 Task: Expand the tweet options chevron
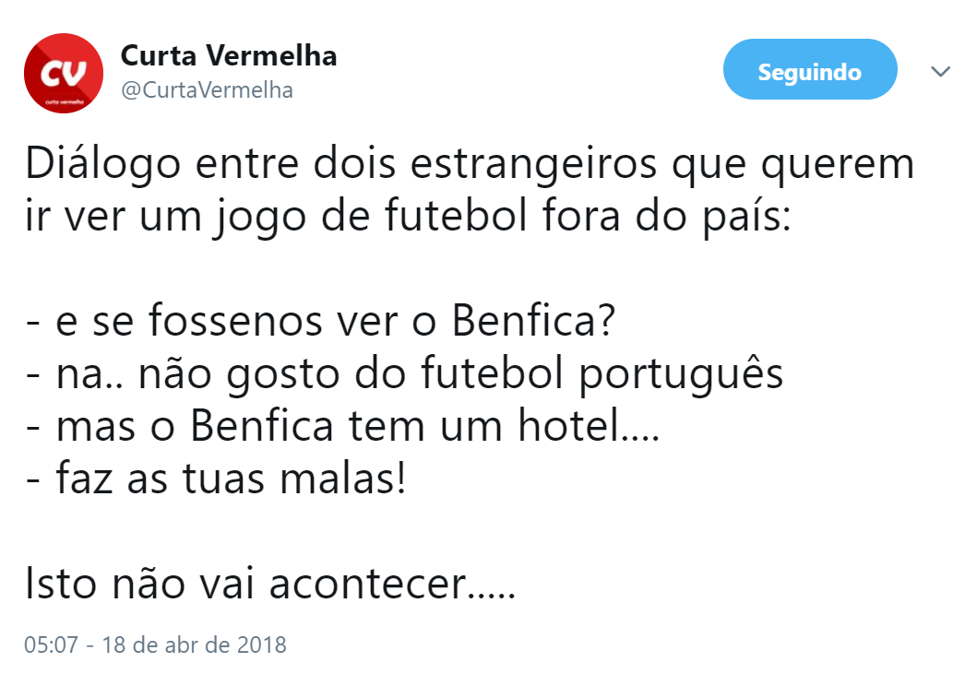click(940, 72)
